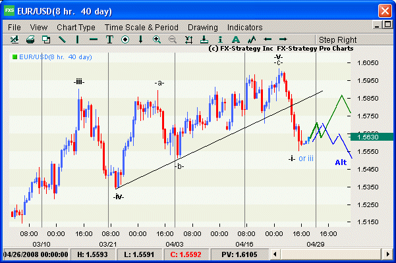Click the greyed zoom out magnifier icon
This screenshot has width=396, height=263.
point(173,39)
